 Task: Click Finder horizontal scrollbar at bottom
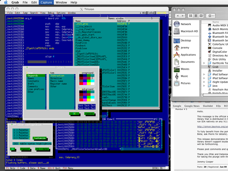pos(215,95)
